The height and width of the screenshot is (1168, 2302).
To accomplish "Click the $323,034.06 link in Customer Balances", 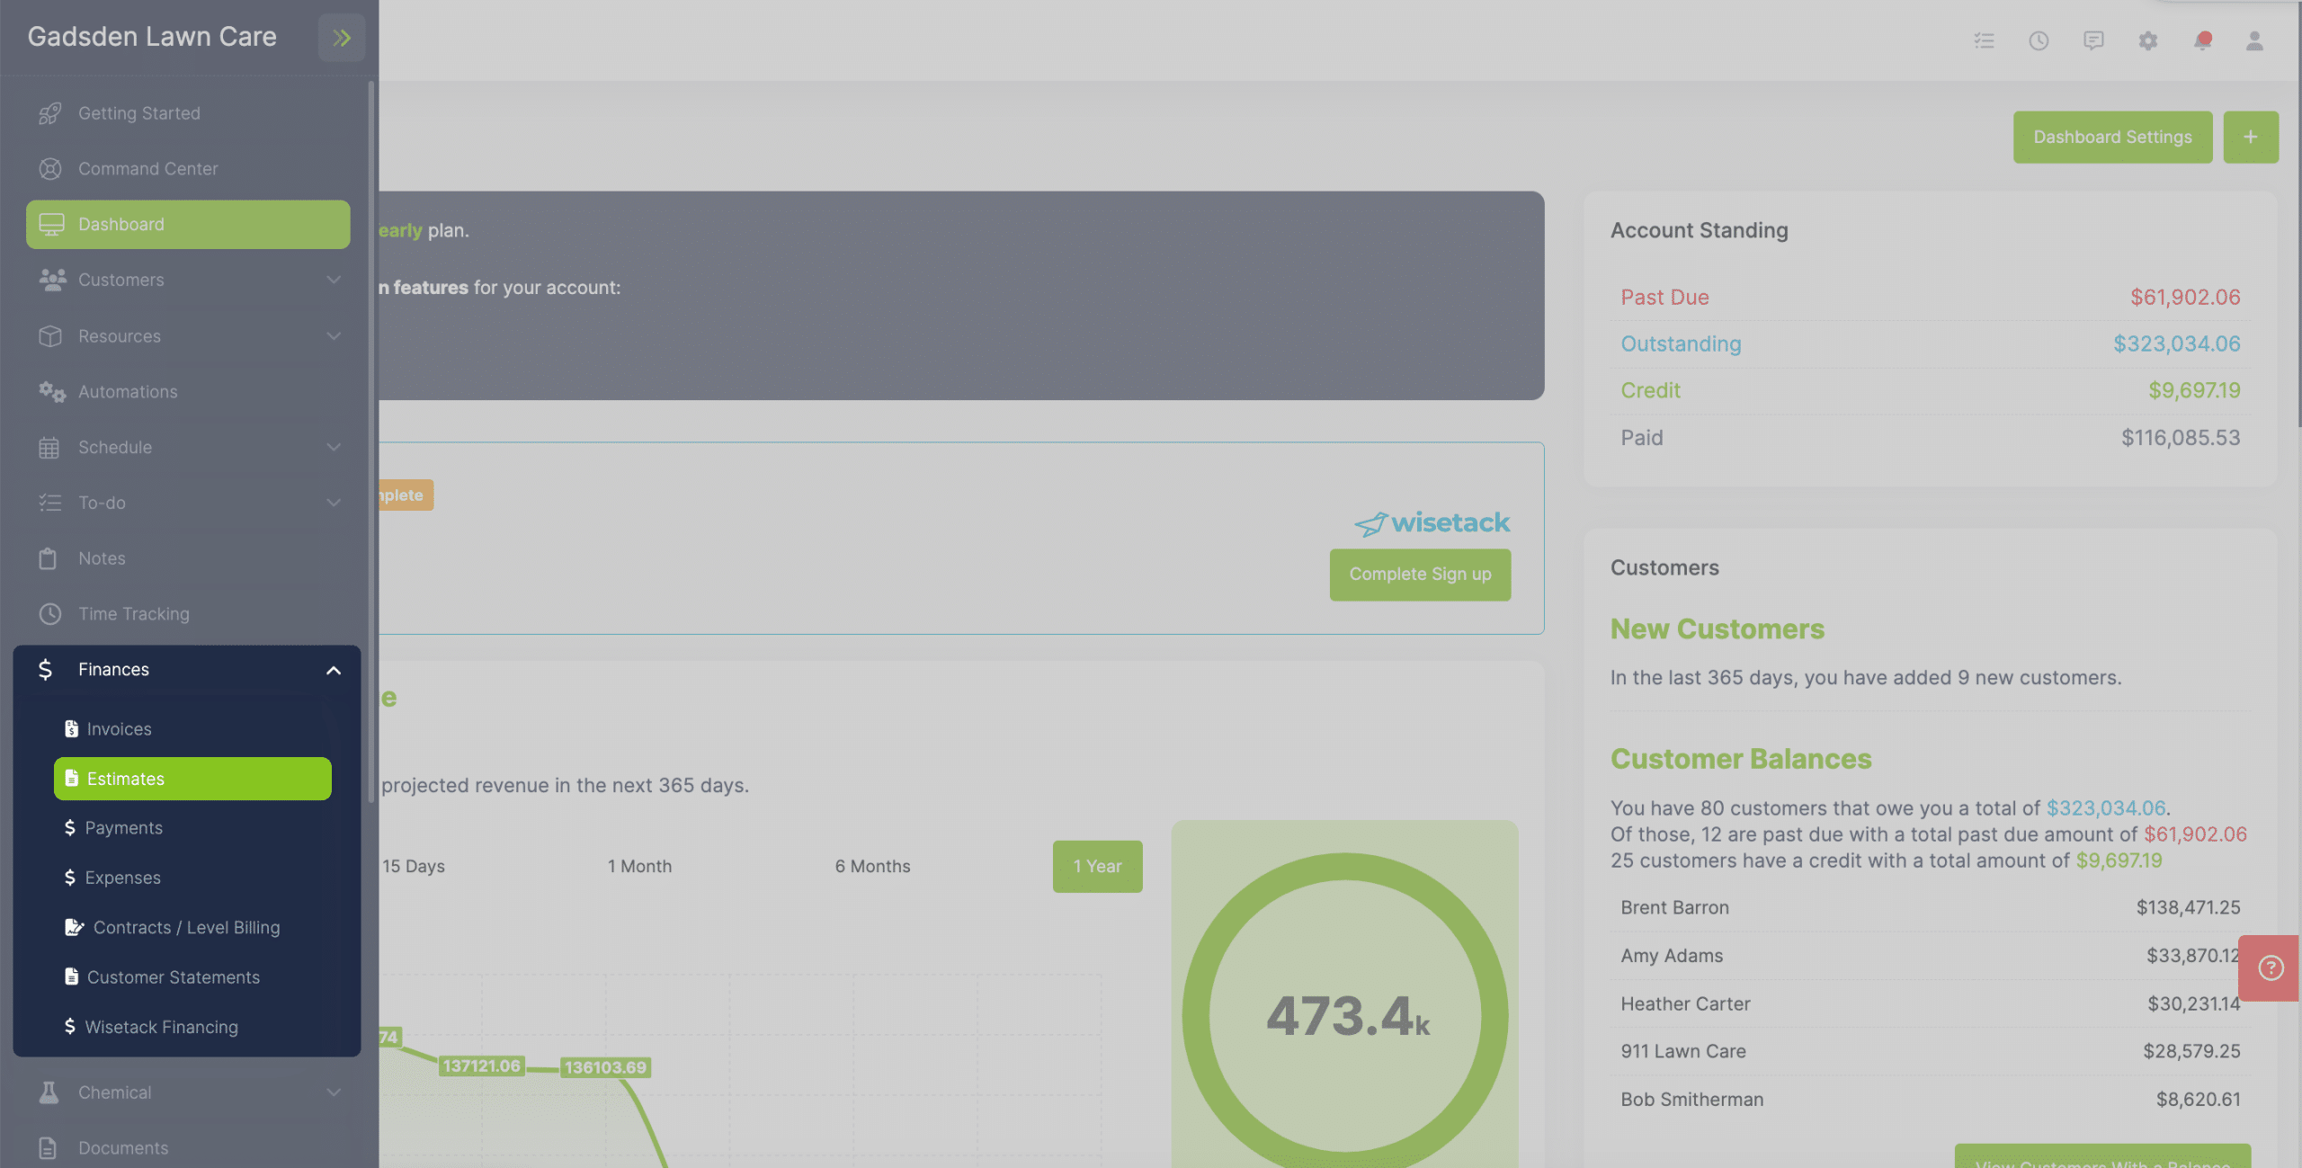I will click(2106, 808).
